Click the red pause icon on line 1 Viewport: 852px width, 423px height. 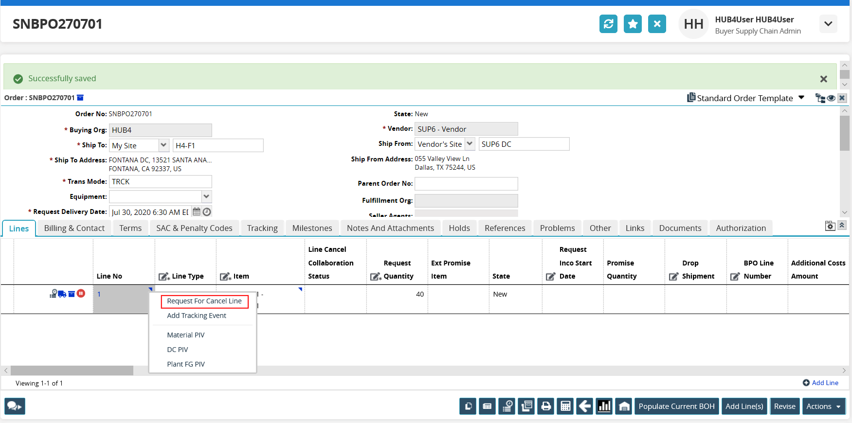81,294
